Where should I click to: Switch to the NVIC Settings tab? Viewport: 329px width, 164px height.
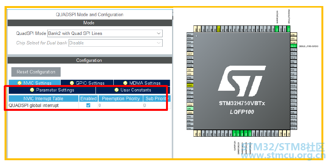pyautogui.click(x=34, y=83)
